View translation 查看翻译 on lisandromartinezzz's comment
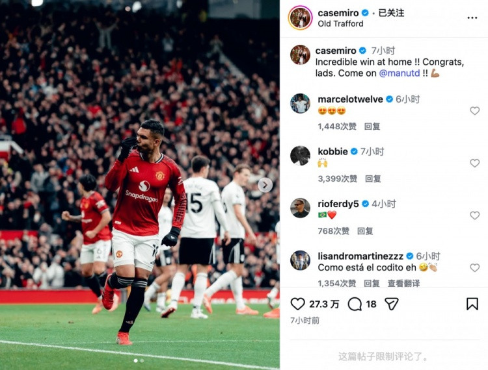This screenshot has height=370, width=488. [403, 283]
